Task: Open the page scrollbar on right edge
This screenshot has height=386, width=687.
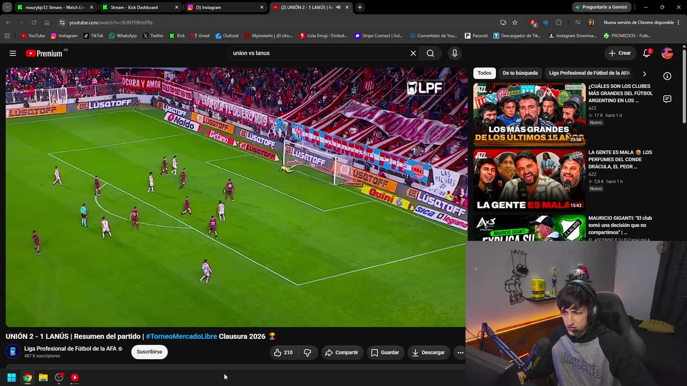Action: point(684,86)
